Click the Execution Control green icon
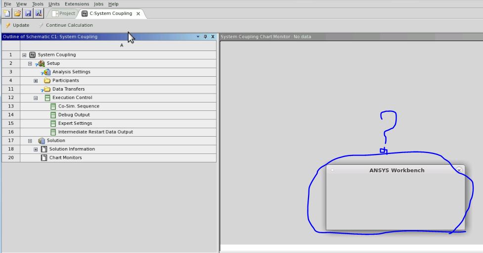The width and height of the screenshot is (483, 253). pos(47,98)
